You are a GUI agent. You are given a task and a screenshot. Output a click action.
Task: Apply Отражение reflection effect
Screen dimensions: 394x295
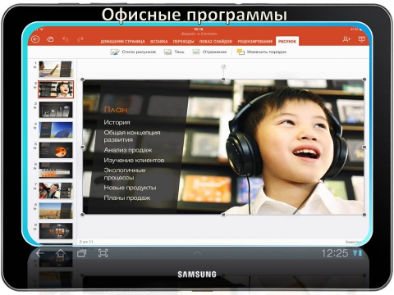(x=209, y=52)
